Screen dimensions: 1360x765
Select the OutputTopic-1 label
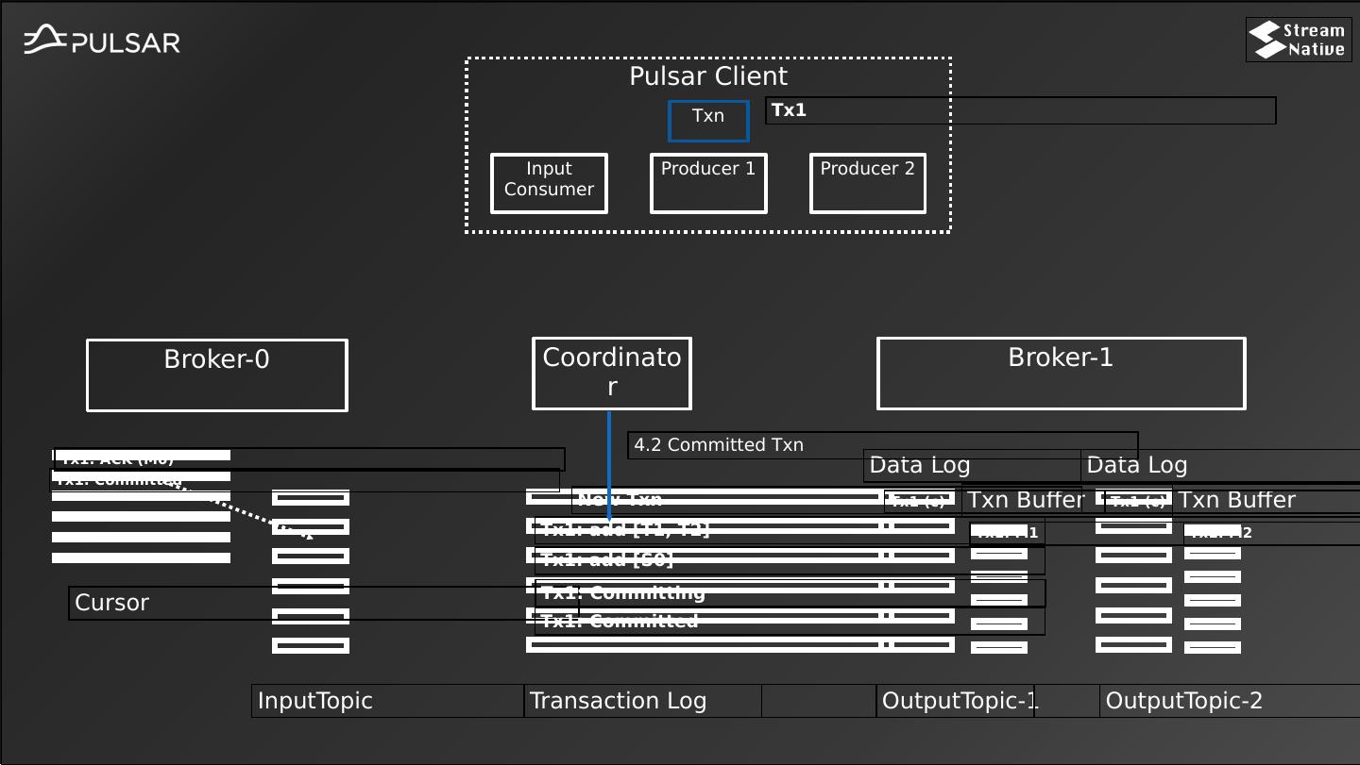point(960,701)
